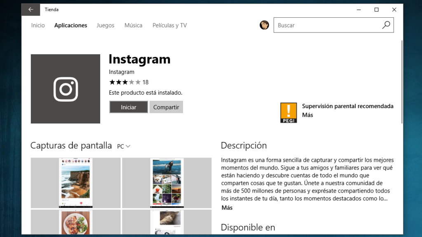Open your profile avatar picture

(x=264, y=25)
